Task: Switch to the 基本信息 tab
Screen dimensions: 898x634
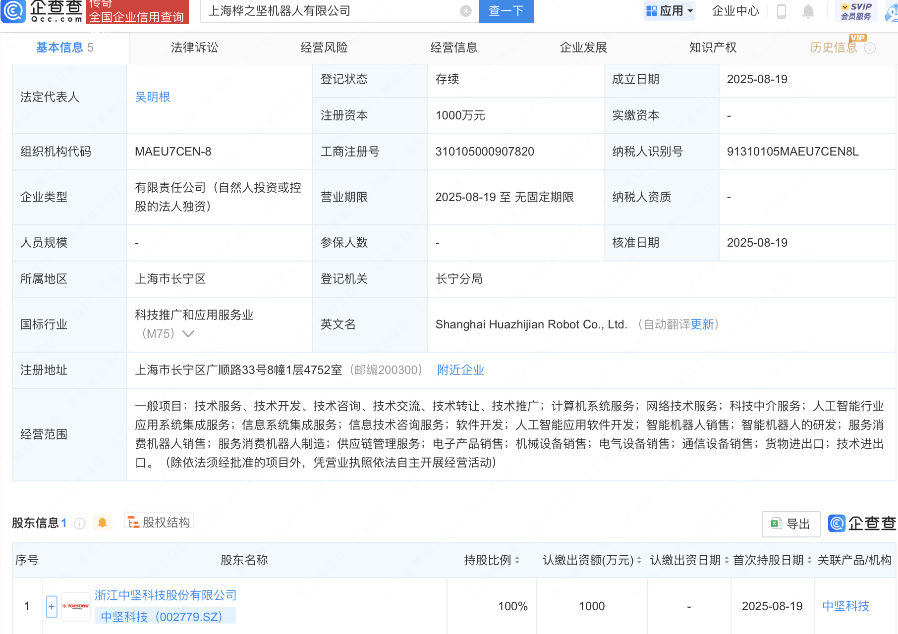Action: tap(65, 48)
